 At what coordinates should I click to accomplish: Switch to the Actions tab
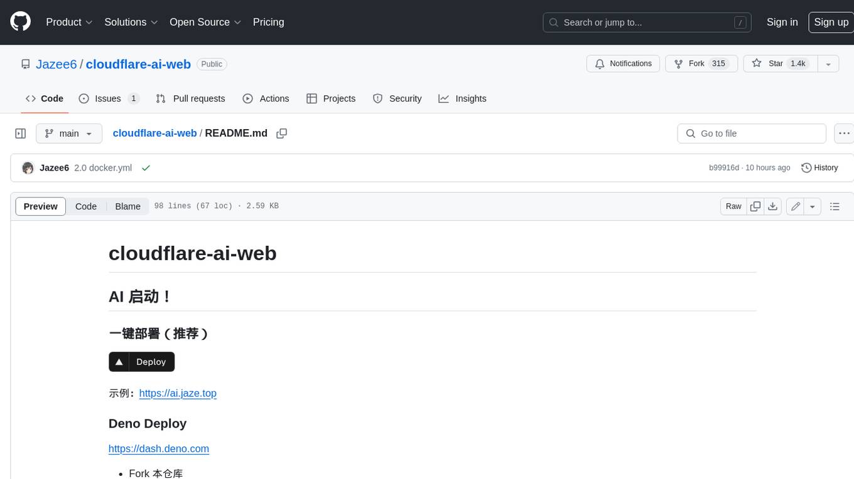tap(266, 98)
